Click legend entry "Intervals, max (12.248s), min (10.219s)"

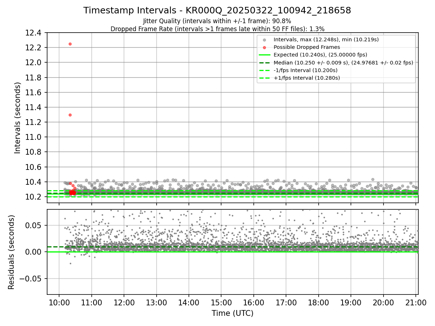point(326,39)
